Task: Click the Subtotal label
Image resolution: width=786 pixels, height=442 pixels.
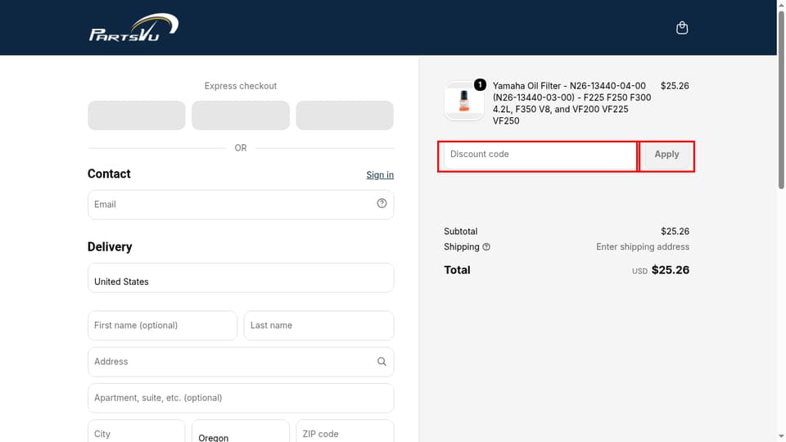Action: click(461, 231)
